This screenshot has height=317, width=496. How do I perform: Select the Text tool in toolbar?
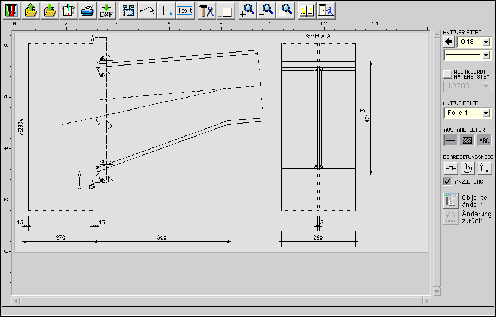[x=185, y=10]
